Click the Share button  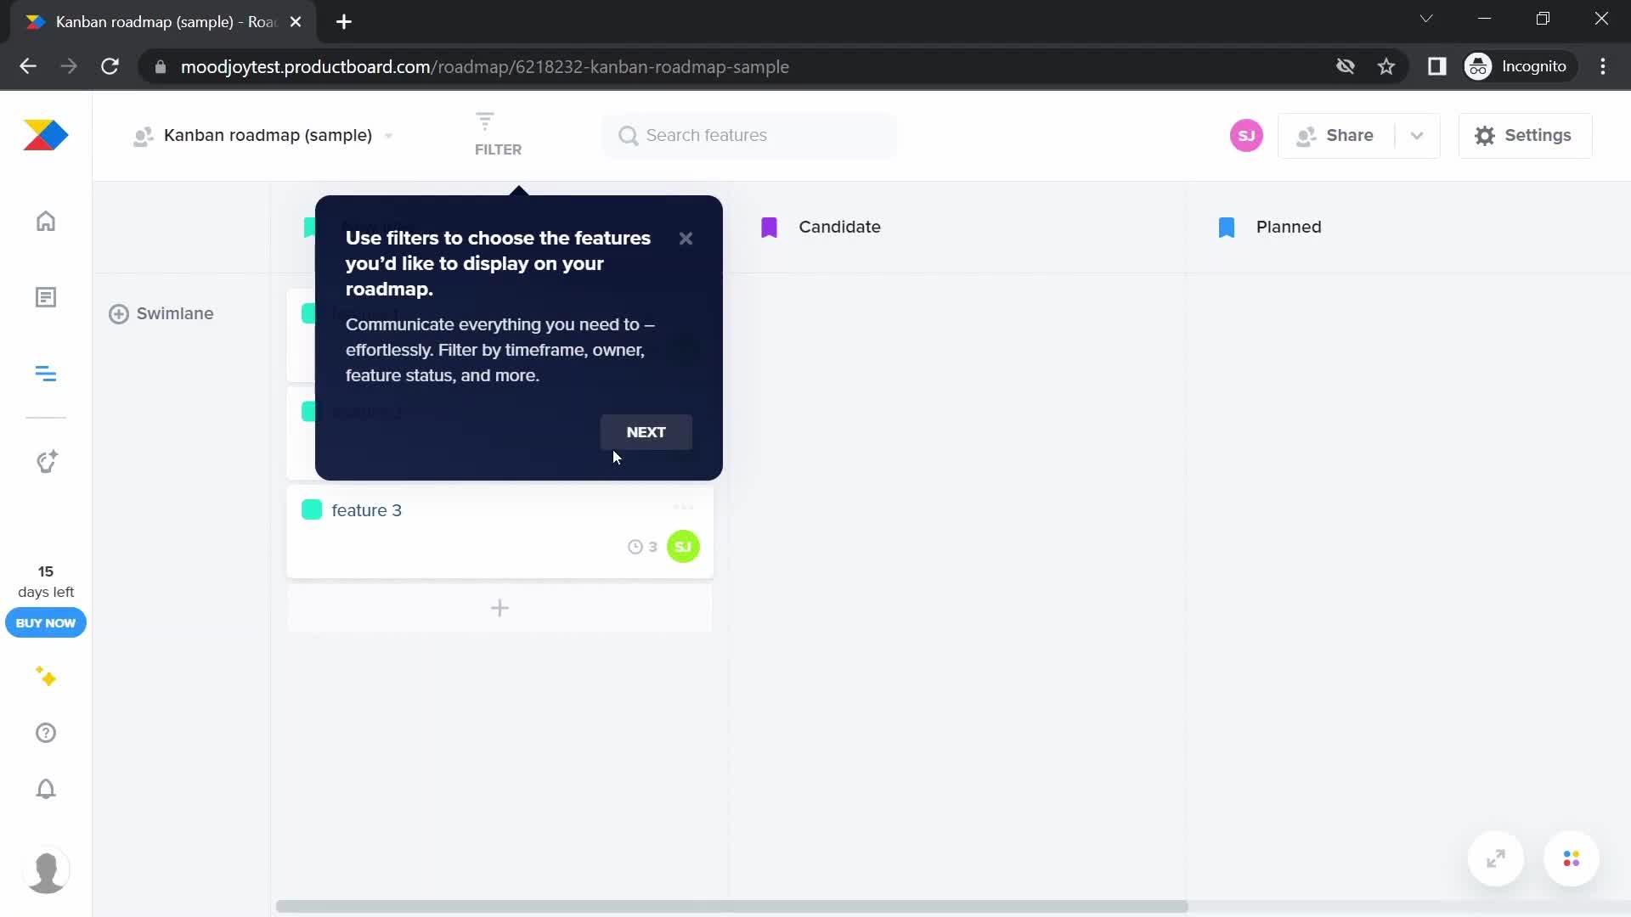click(1336, 136)
